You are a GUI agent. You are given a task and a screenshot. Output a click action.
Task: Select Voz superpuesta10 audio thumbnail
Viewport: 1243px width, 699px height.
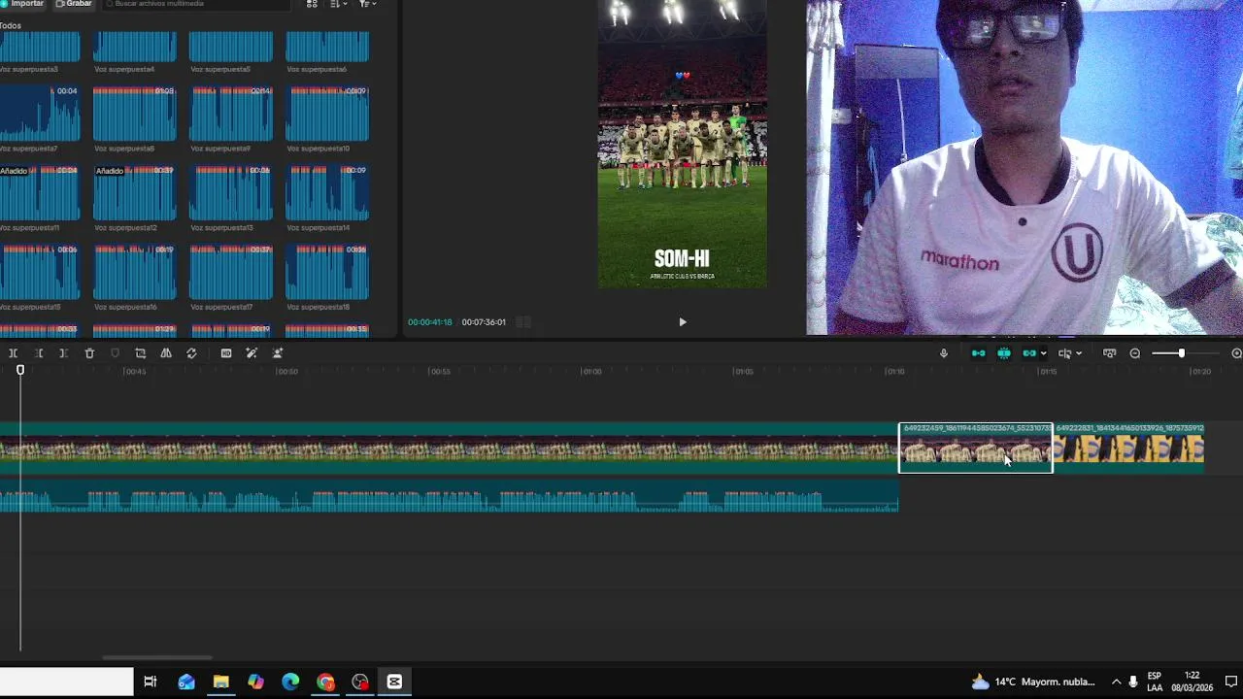[327, 114]
